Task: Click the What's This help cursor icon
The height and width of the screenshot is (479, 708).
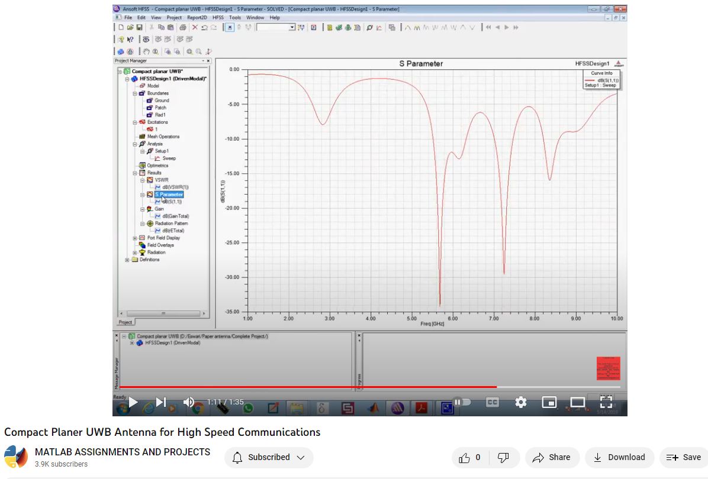Action: pyautogui.click(x=130, y=39)
